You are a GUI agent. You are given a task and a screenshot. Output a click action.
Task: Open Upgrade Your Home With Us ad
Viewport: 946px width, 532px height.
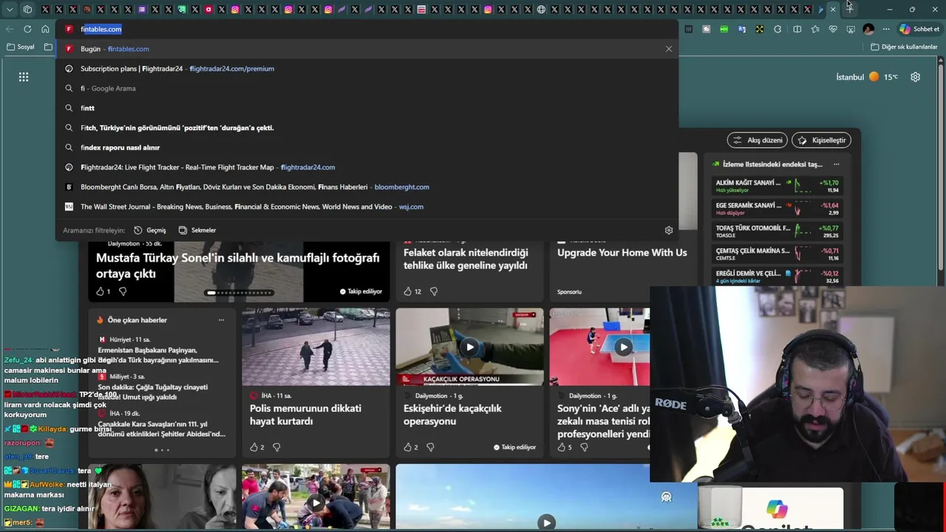[x=622, y=253]
